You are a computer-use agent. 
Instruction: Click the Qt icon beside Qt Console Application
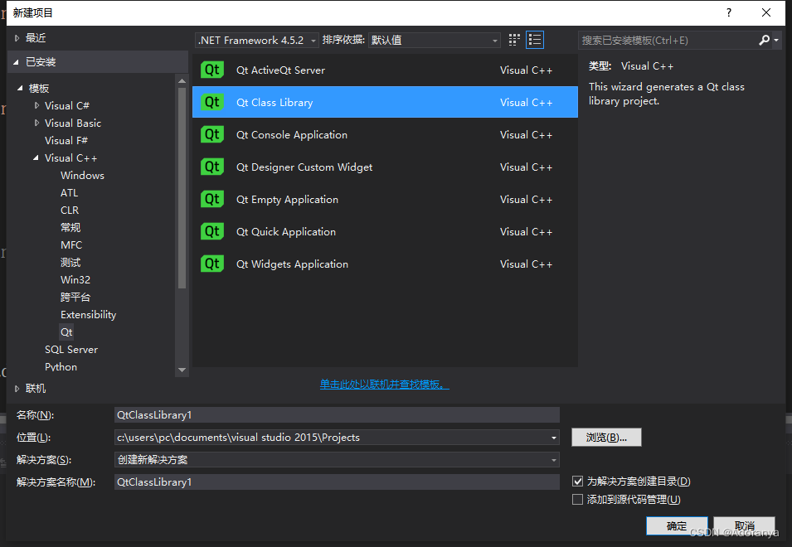pos(212,134)
